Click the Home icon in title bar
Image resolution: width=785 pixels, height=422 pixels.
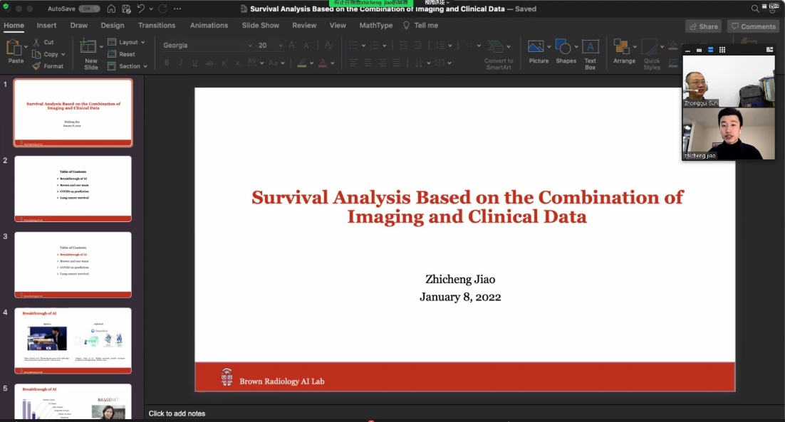click(x=111, y=9)
